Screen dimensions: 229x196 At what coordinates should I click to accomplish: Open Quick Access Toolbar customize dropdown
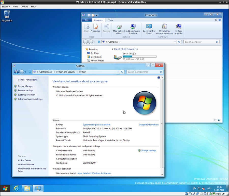96,15
